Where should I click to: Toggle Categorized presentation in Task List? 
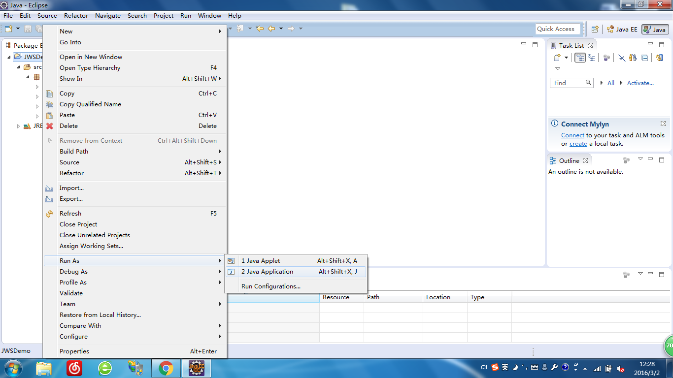click(x=580, y=58)
